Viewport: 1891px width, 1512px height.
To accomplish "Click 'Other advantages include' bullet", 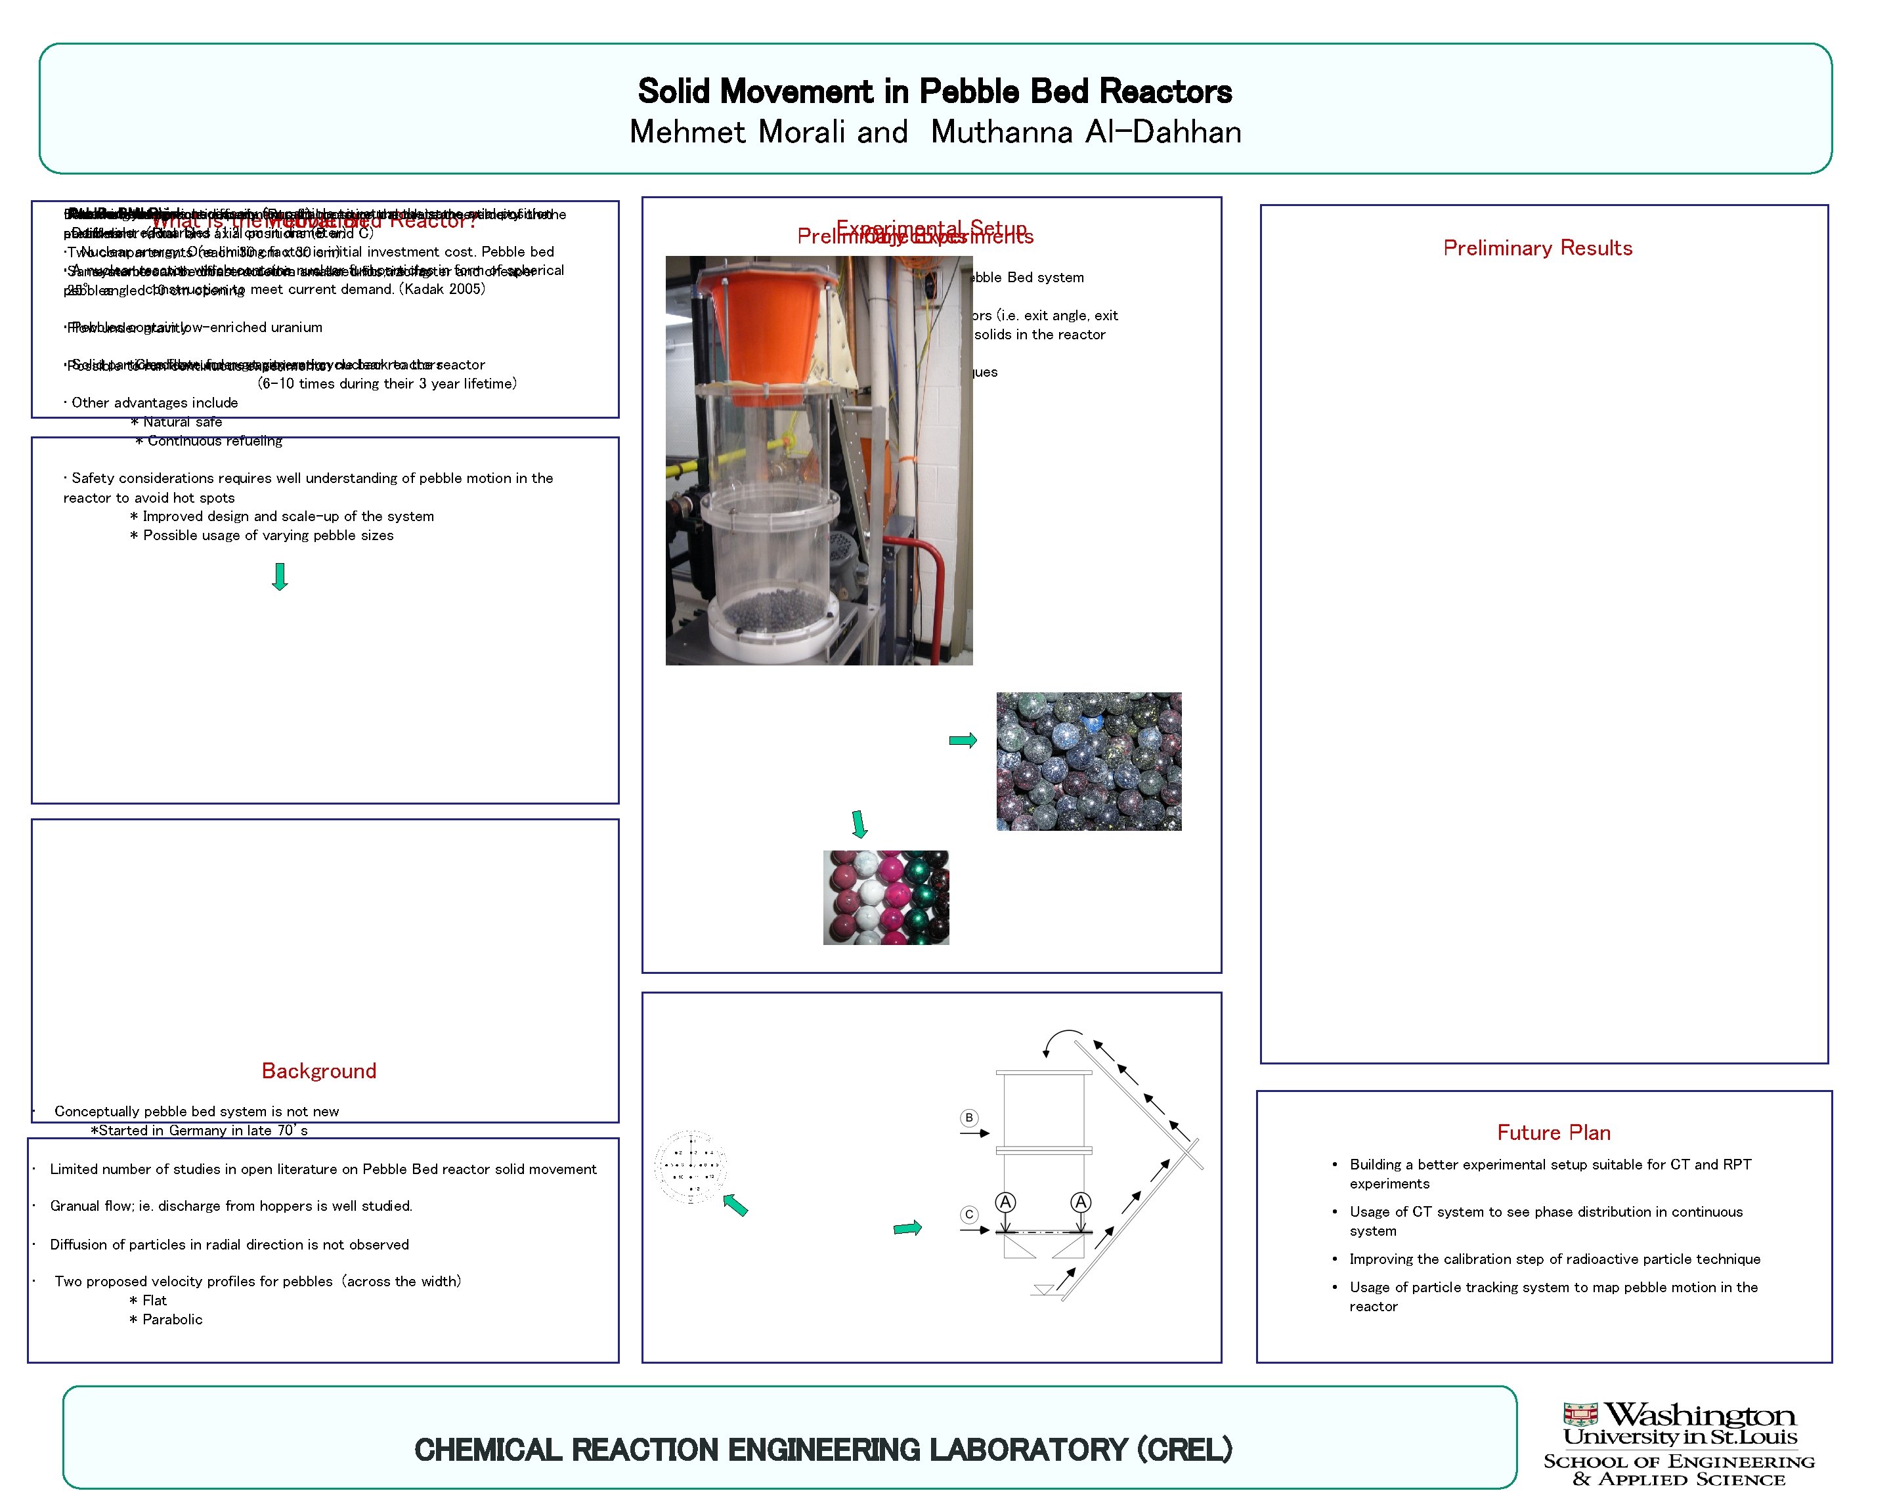I will pos(150,403).
